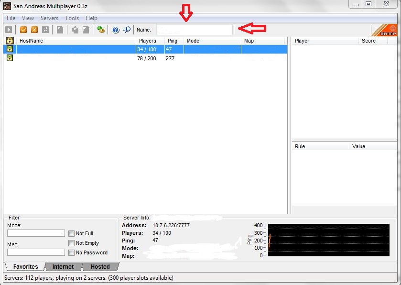Click the Score column header
The height and width of the screenshot is (285, 401).
pyautogui.click(x=373, y=41)
